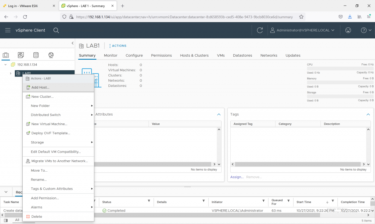Choose Migrate VMs to Another Network
Screen dimensions: 375x224
point(58,161)
